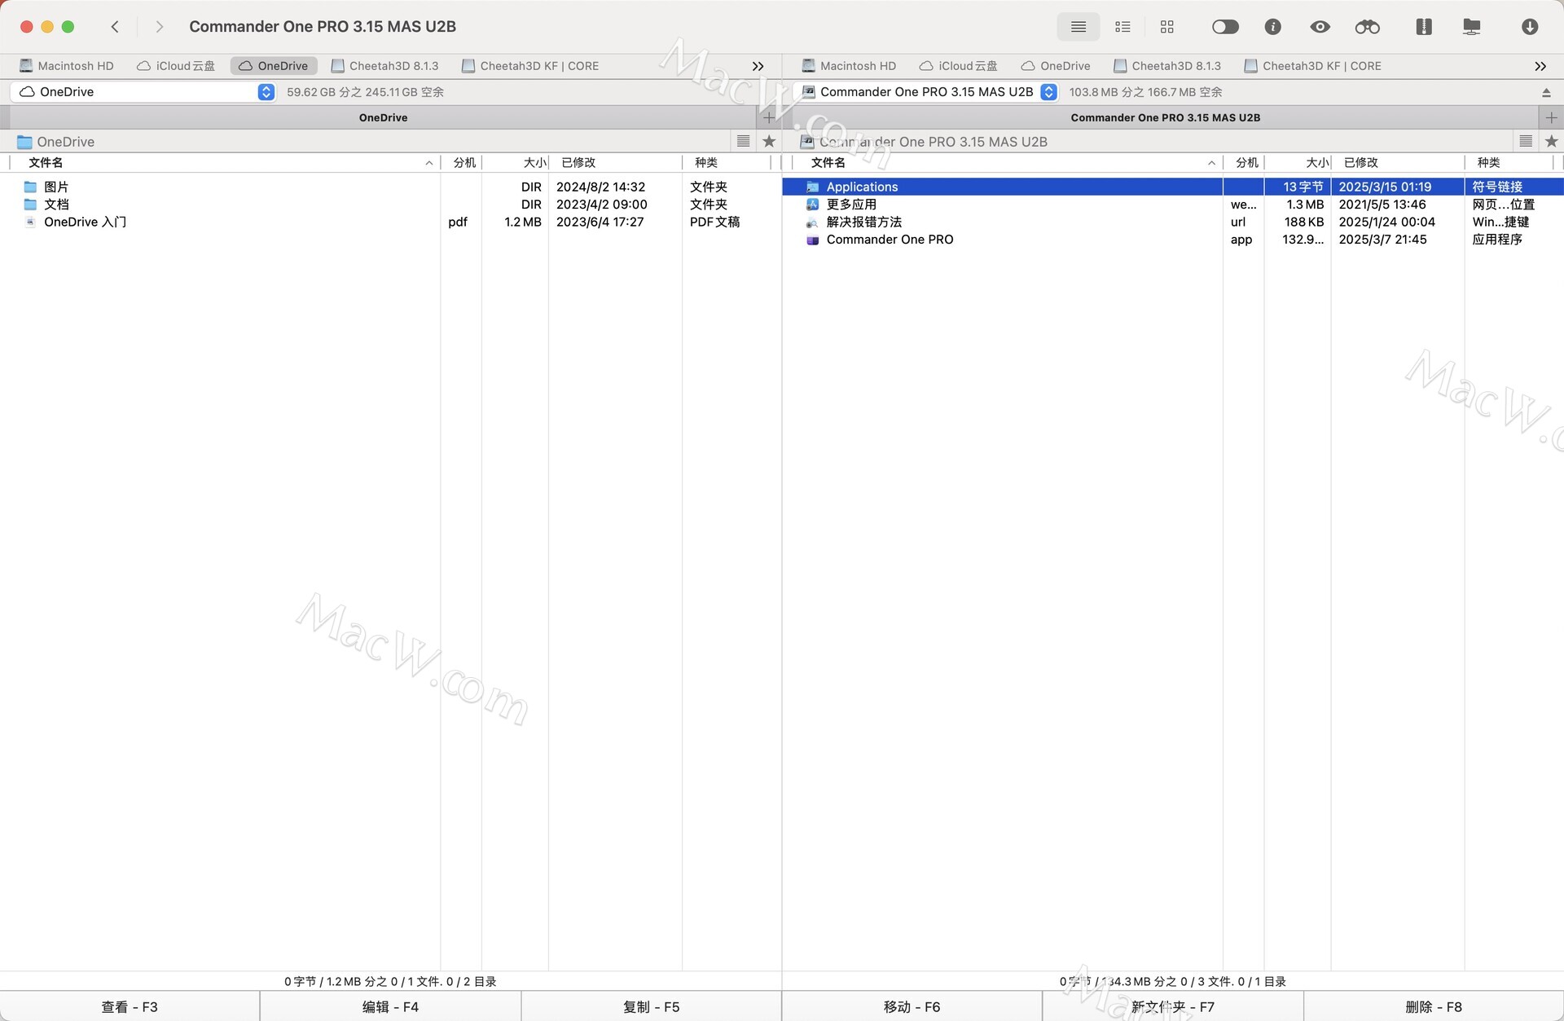Open search via binoculars icon

[1367, 27]
